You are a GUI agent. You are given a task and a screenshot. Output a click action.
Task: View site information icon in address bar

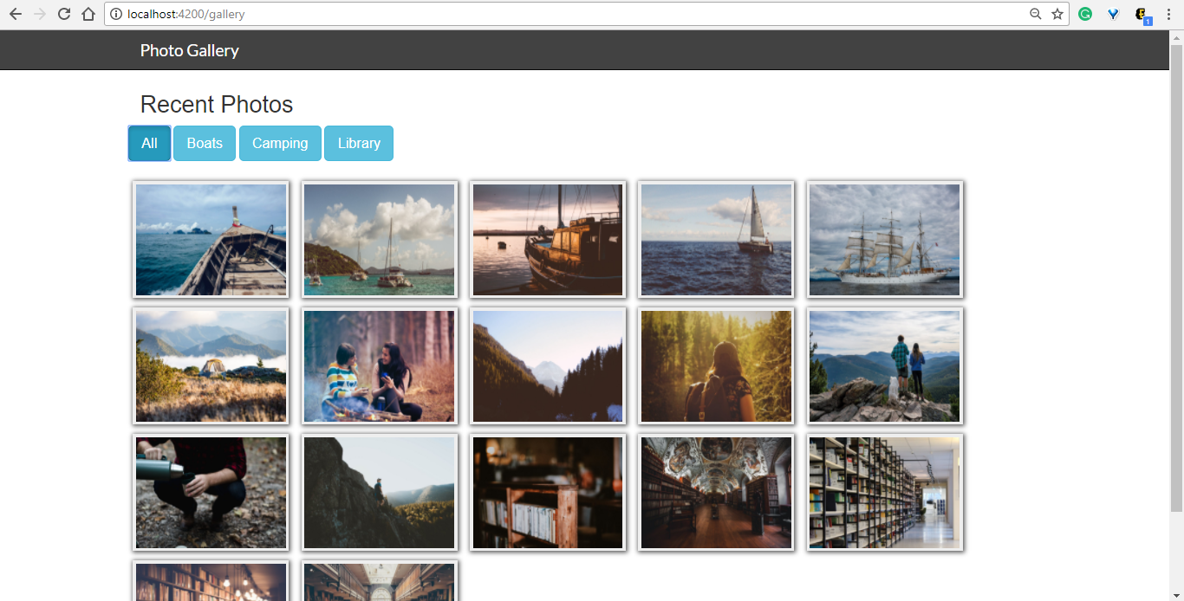[116, 14]
